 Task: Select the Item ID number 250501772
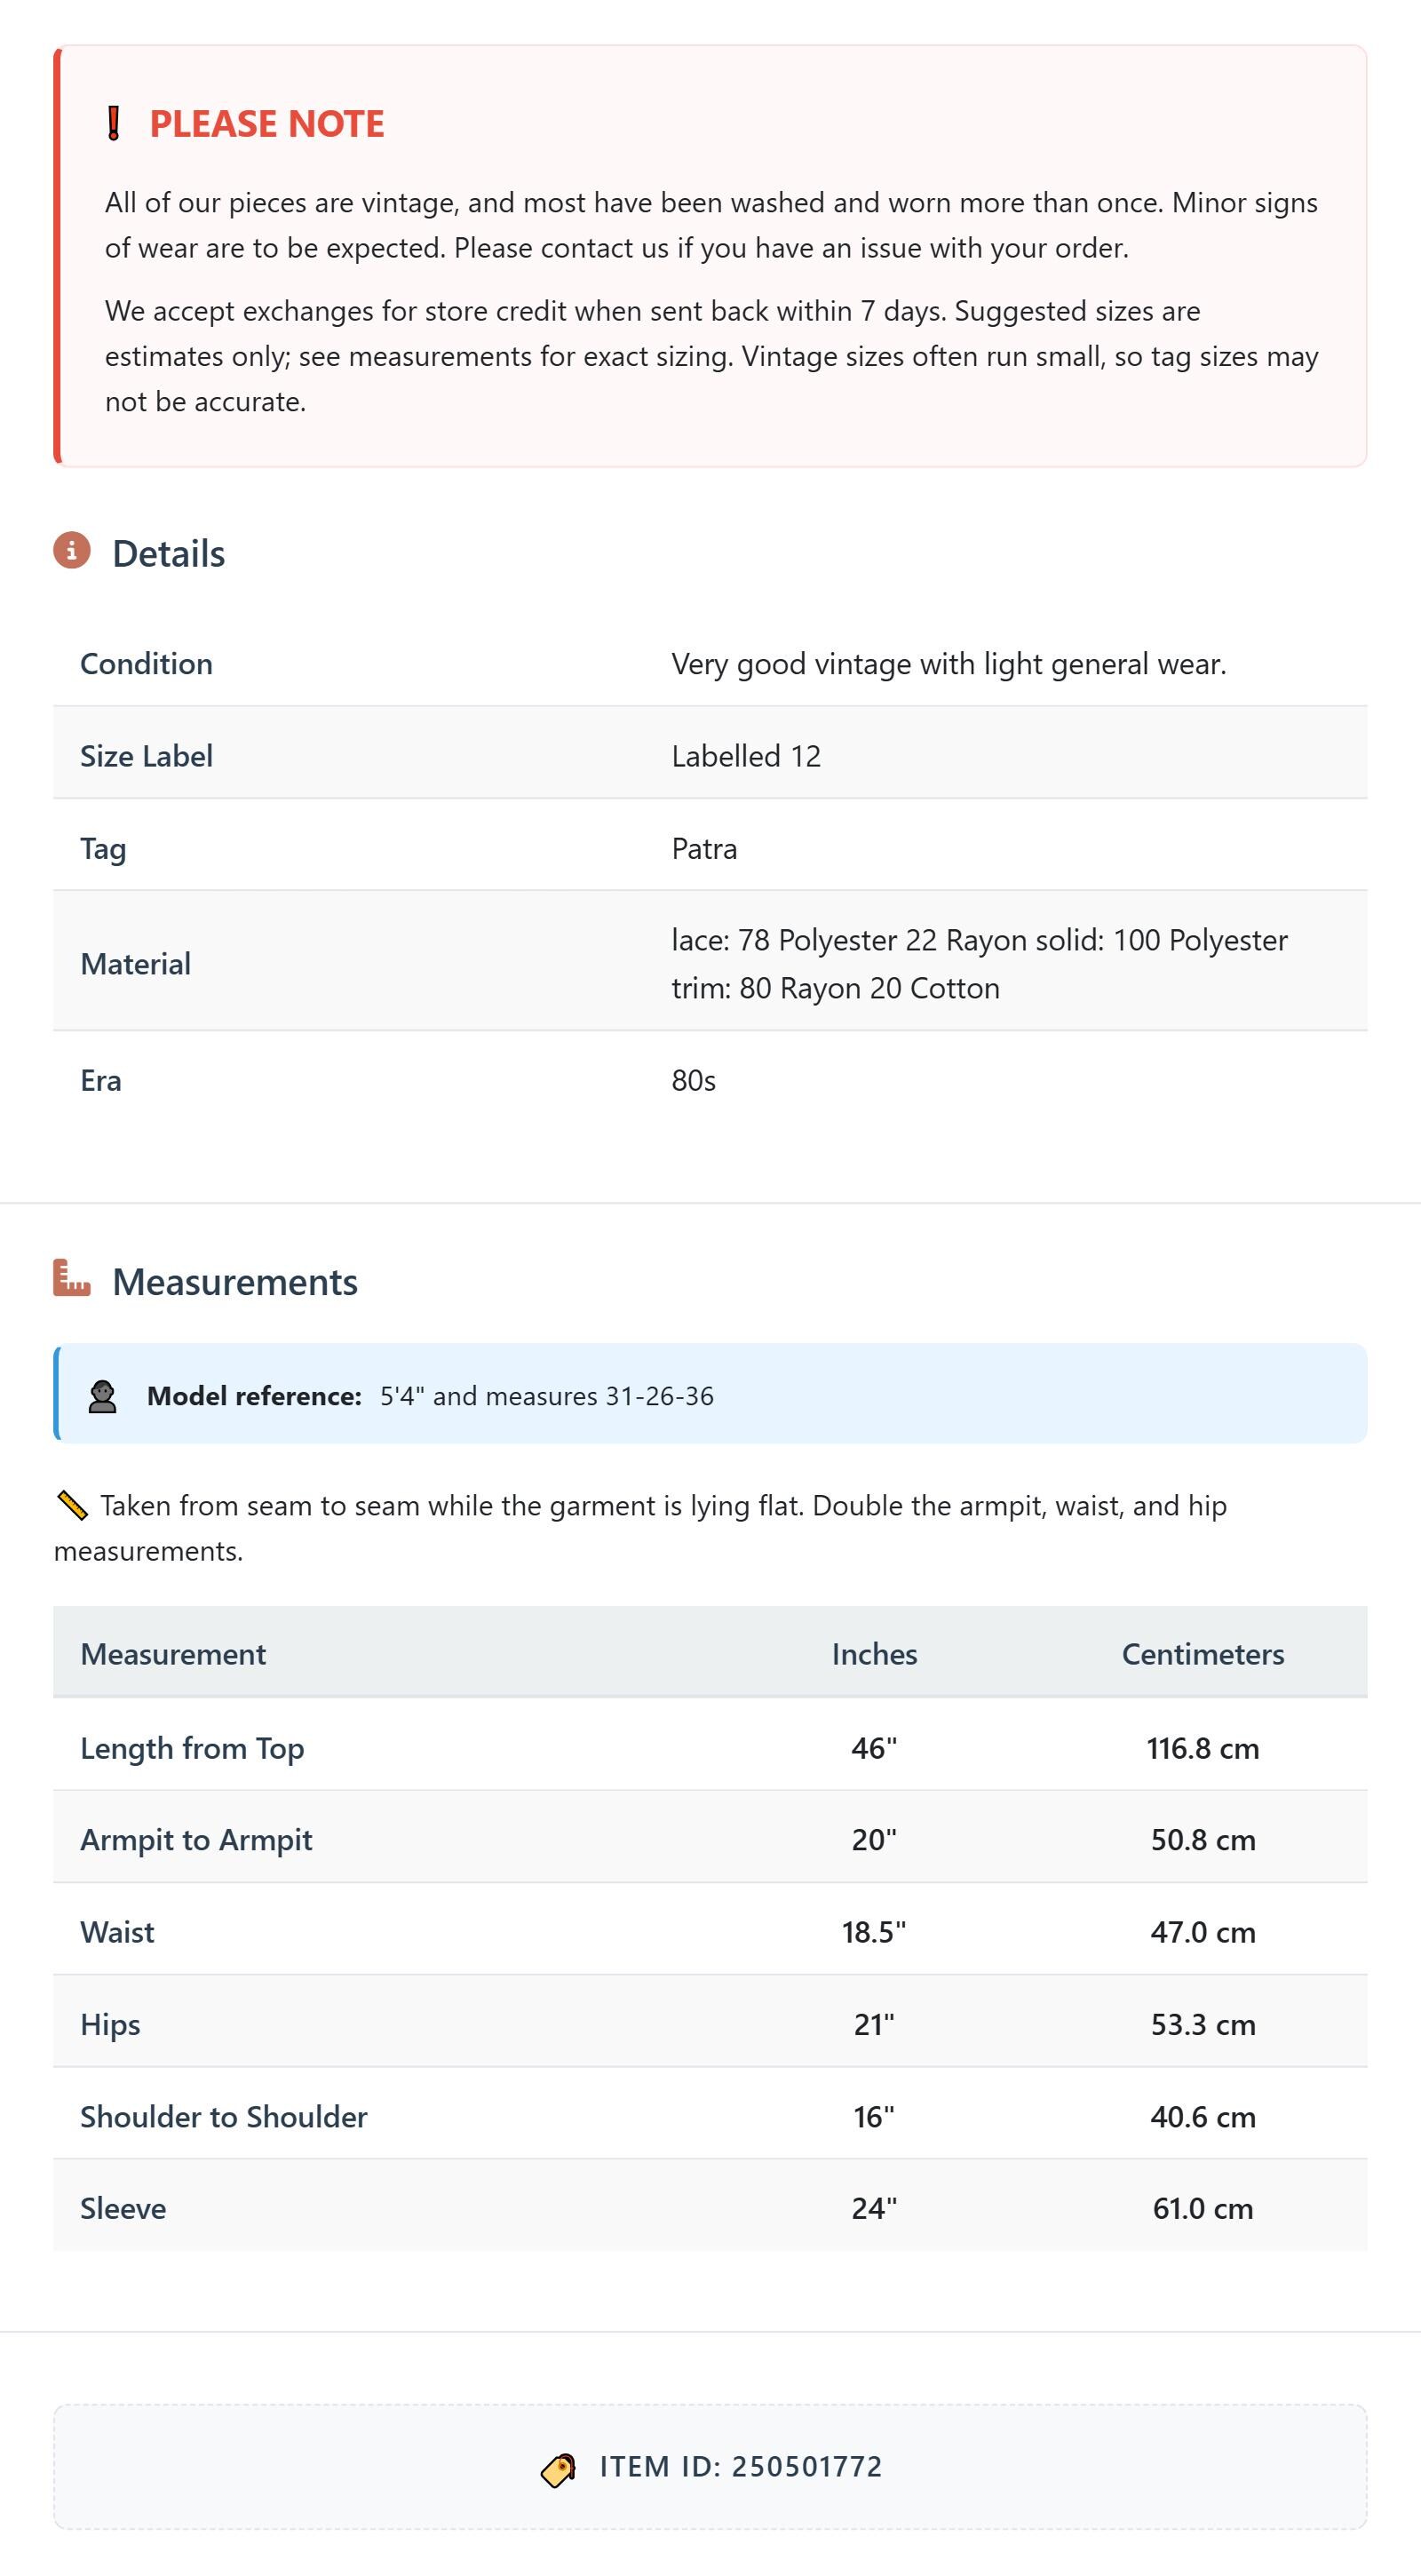tap(807, 2467)
